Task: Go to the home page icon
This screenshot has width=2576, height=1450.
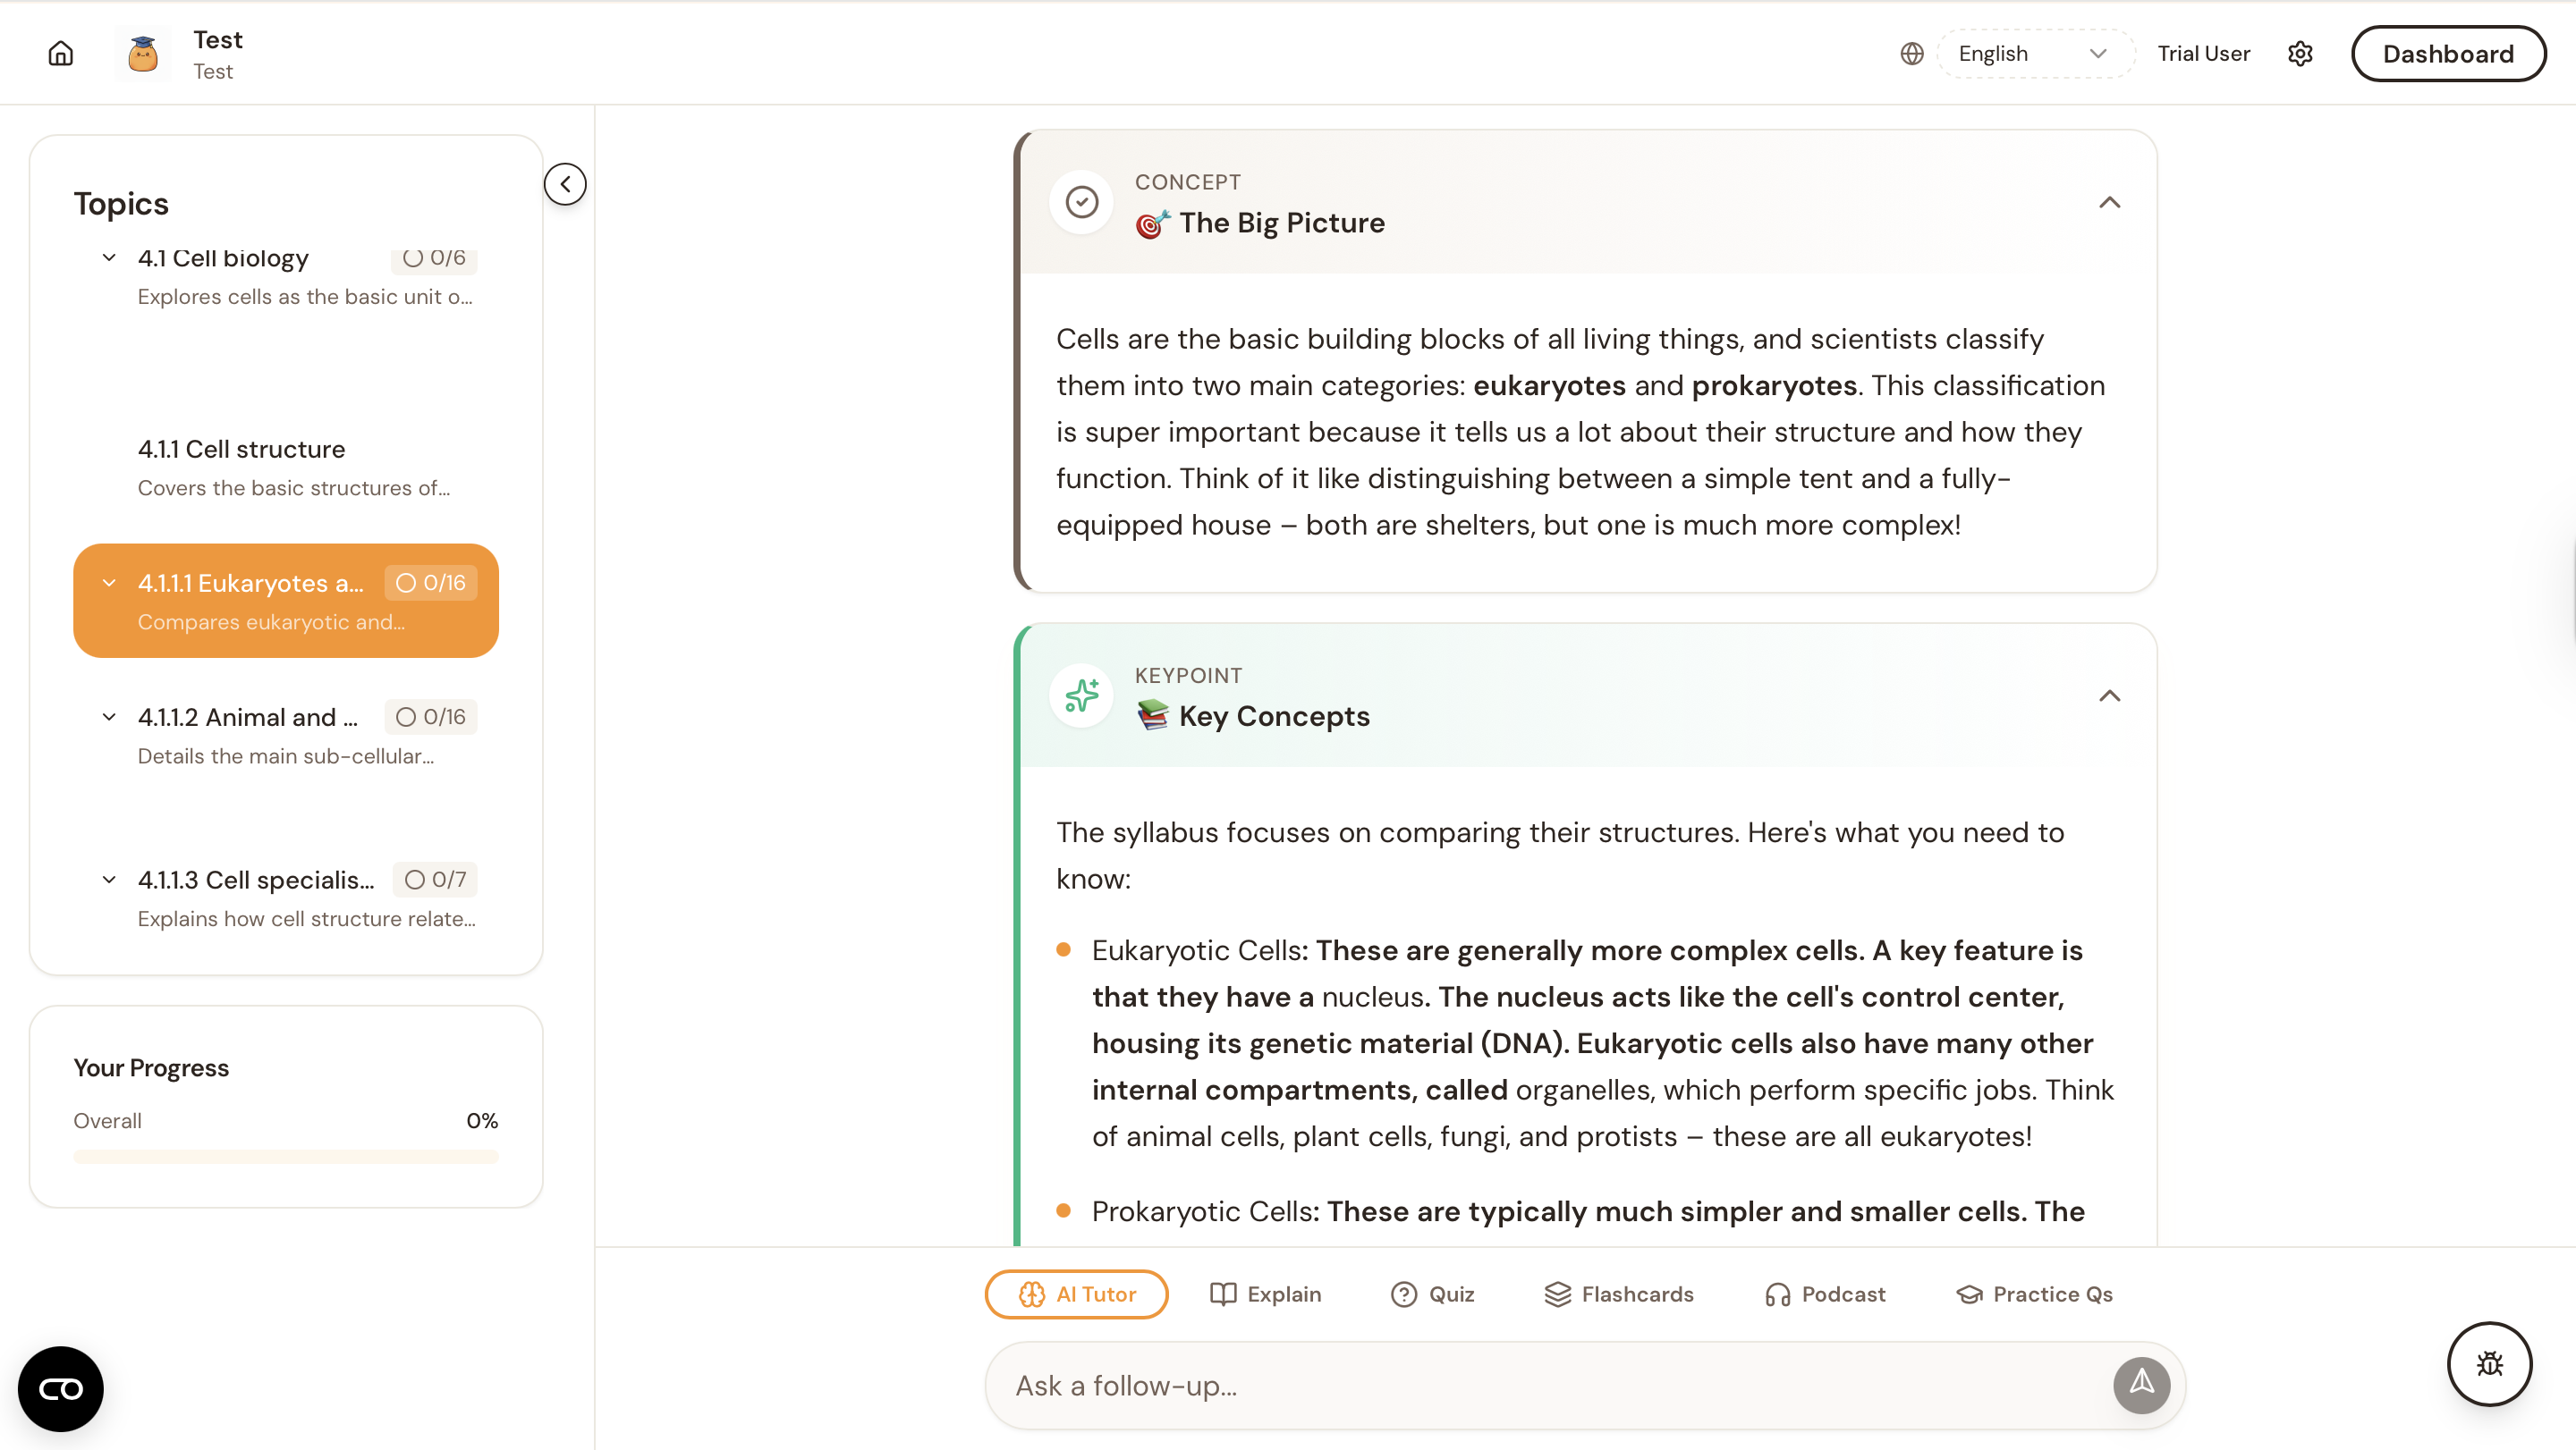Action: coord(61,53)
